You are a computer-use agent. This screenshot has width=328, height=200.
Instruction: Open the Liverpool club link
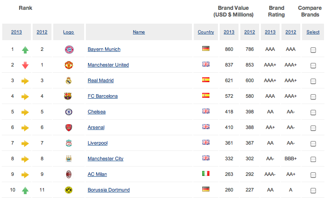tap(98, 143)
